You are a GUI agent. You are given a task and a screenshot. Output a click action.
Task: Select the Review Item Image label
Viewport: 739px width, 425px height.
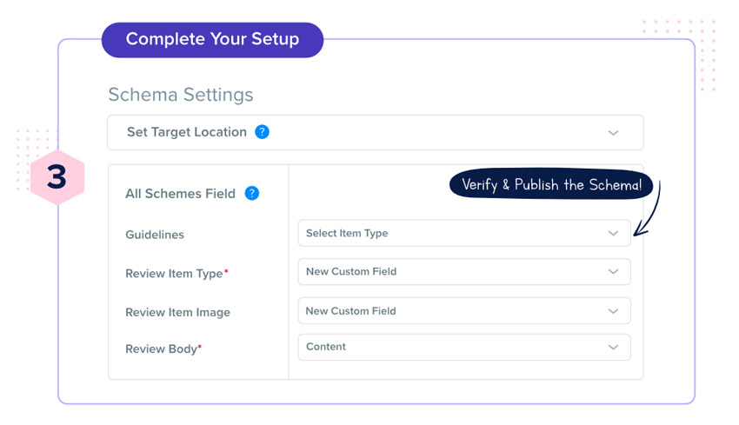click(x=177, y=312)
